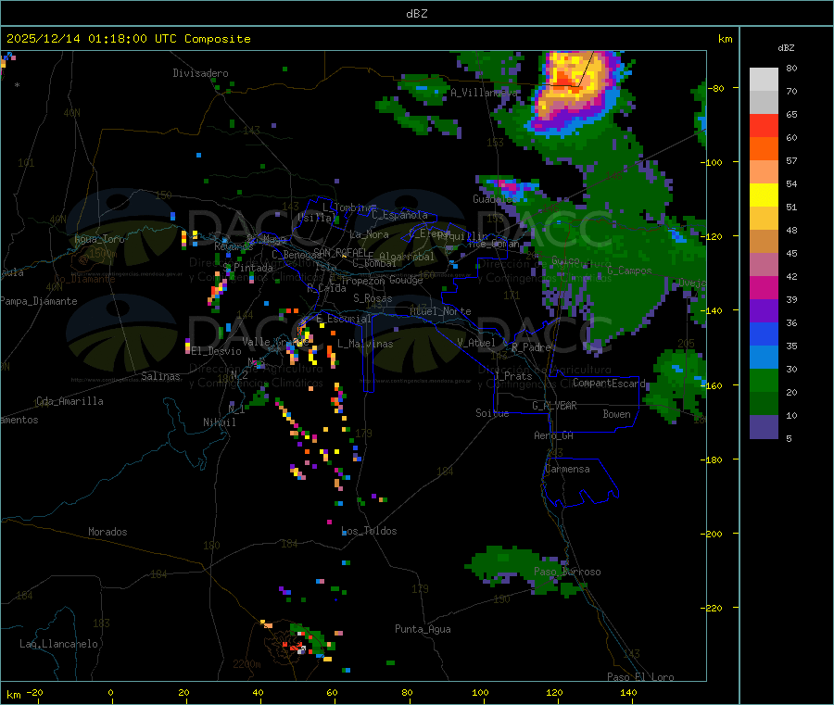Click the light gray 70-80 dBZ legend swatch
834x705 pixels.
[764, 80]
